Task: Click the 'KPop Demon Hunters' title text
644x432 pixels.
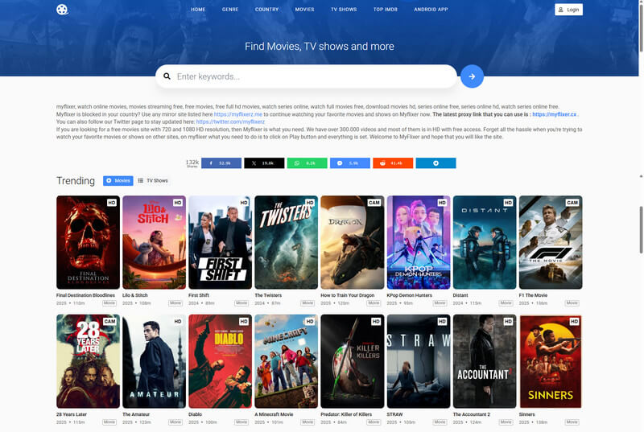Action: (410, 295)
